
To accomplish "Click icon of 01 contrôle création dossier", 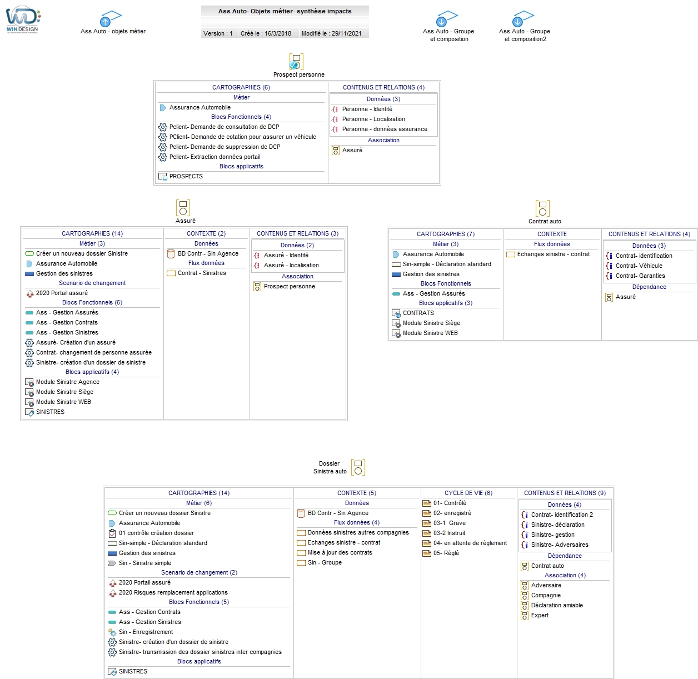I will 112,533.
